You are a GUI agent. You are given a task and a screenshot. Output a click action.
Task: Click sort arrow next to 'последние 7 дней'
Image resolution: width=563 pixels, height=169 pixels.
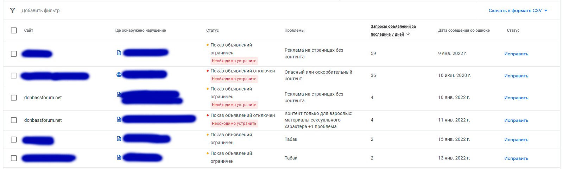tap(408, 34)
